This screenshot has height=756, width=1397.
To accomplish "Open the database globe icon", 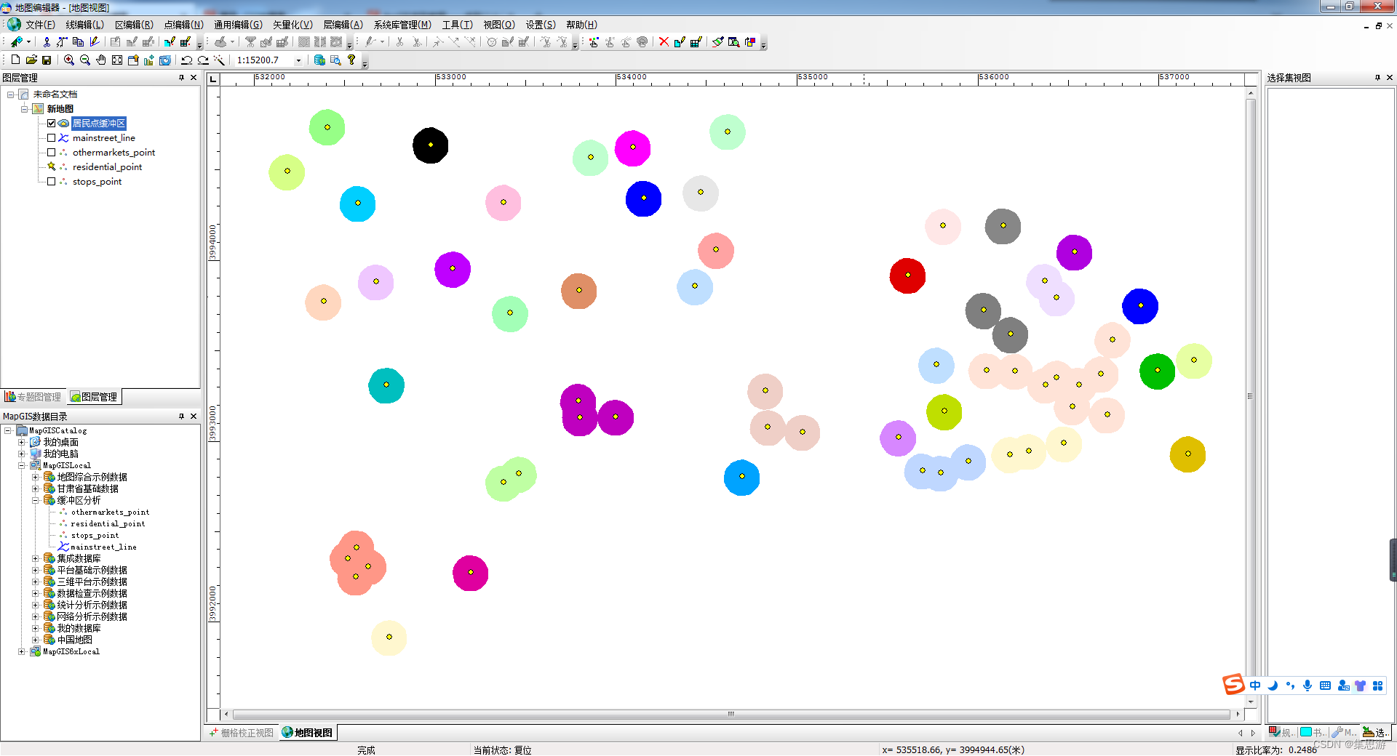I will coord(319,60).
